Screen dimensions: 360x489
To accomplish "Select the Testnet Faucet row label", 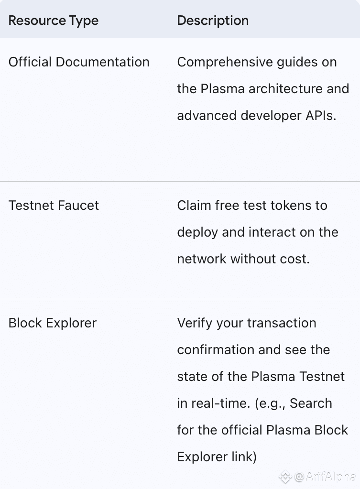I will pyautogui.click(x=54, y=206).
